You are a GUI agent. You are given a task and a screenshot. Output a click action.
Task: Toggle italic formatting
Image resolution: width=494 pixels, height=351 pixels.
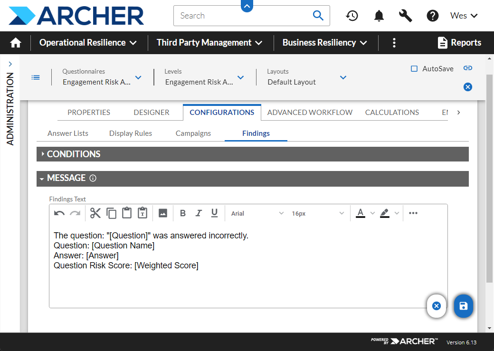tap(199, 213)
